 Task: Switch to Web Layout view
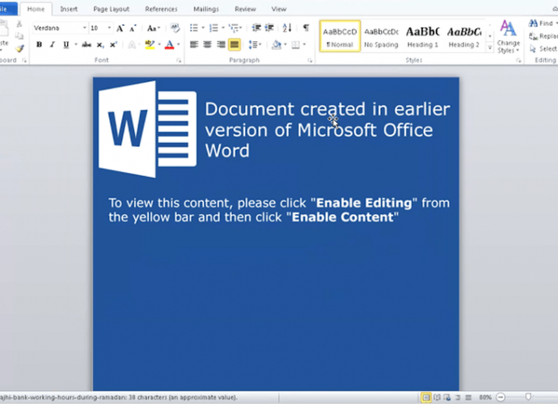(447, 398)
